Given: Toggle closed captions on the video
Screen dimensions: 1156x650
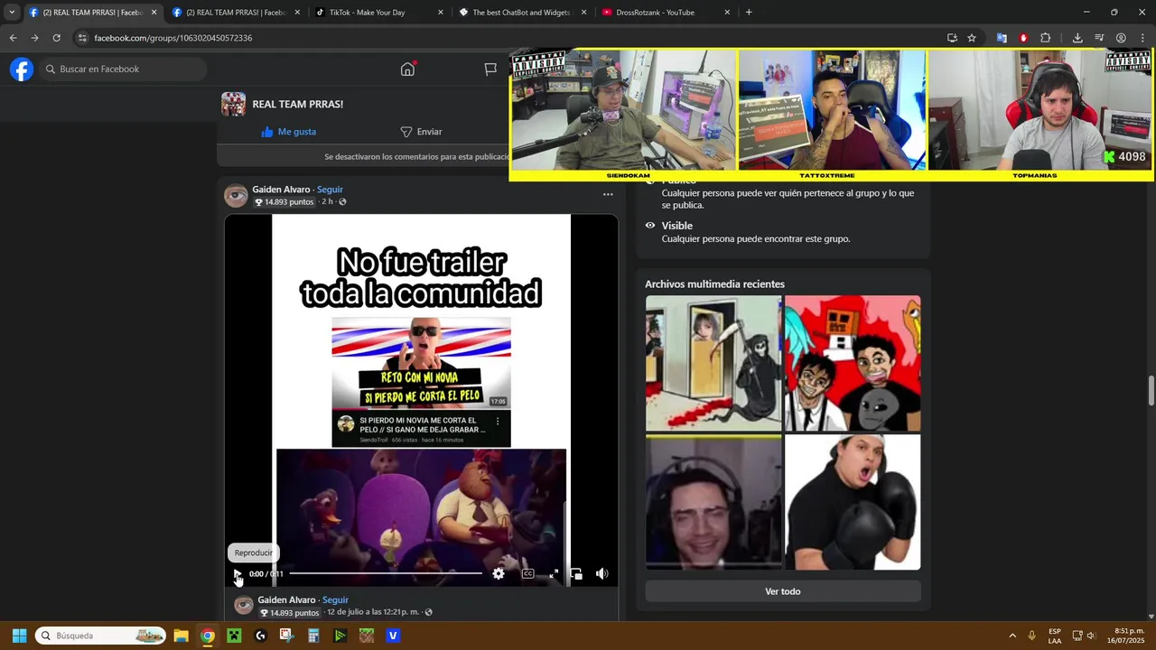Looking at the screenshot, I should pyautogui.click(x=527, y=573).
